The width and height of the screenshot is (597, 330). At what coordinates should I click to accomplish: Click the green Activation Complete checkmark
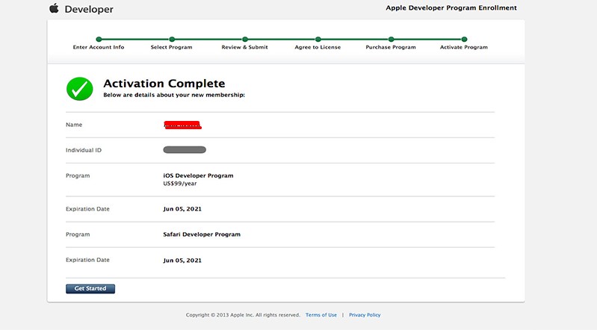click(x=79, y=89)
